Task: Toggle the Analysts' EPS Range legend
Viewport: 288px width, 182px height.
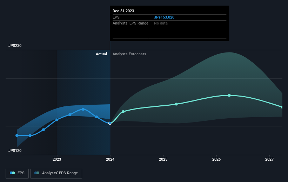Action: pos(56,173)
